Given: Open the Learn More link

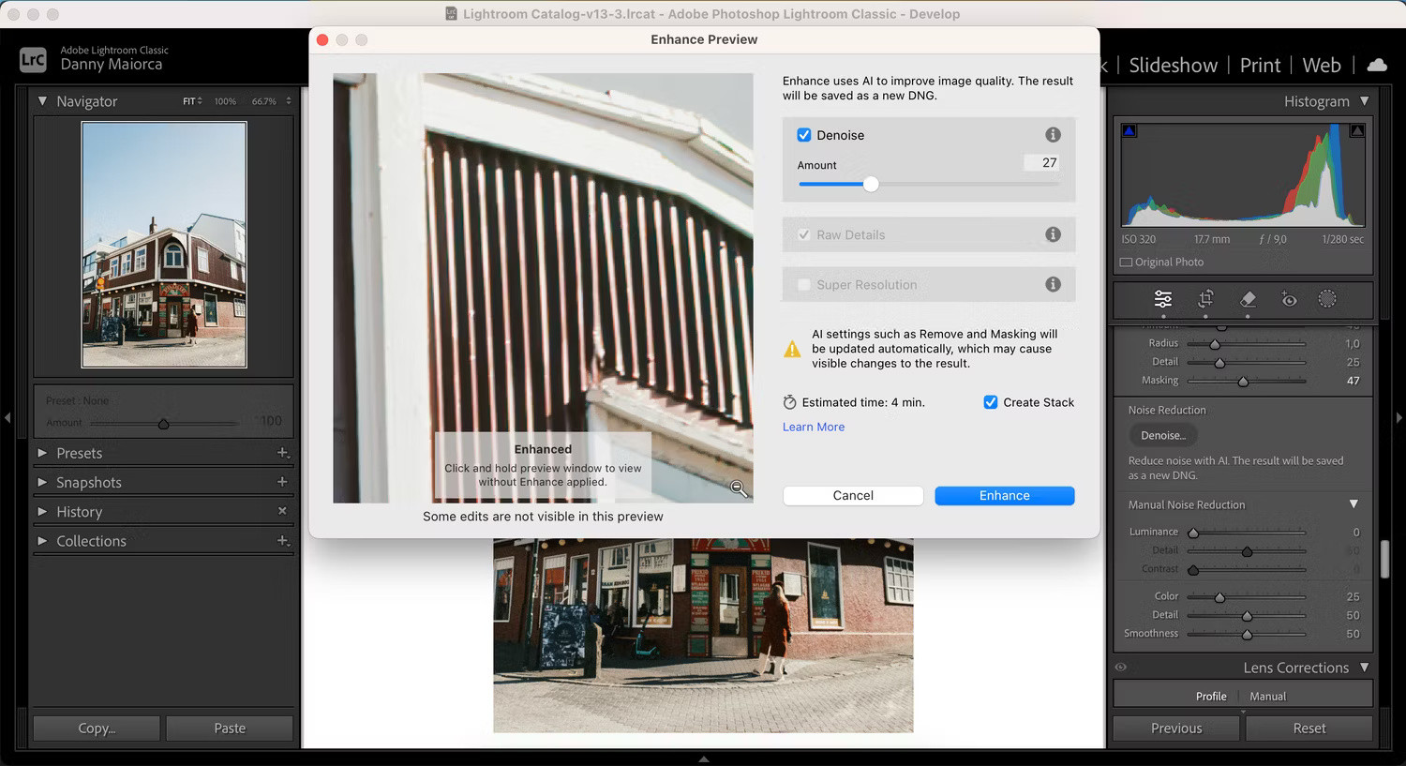Looking at the screenshot, I should (x=814, y=427).
